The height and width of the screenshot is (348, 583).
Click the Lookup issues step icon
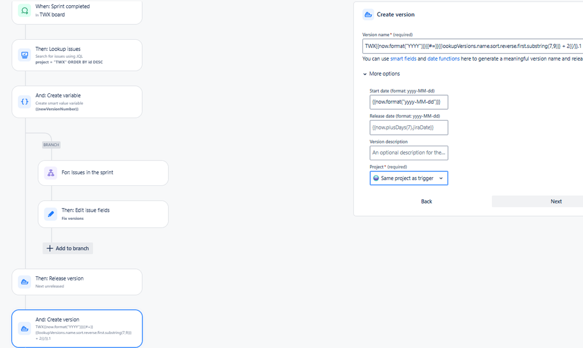[x=25, y=55]
